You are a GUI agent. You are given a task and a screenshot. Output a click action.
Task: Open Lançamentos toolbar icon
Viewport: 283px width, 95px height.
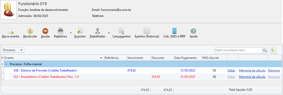pos(122,31)
